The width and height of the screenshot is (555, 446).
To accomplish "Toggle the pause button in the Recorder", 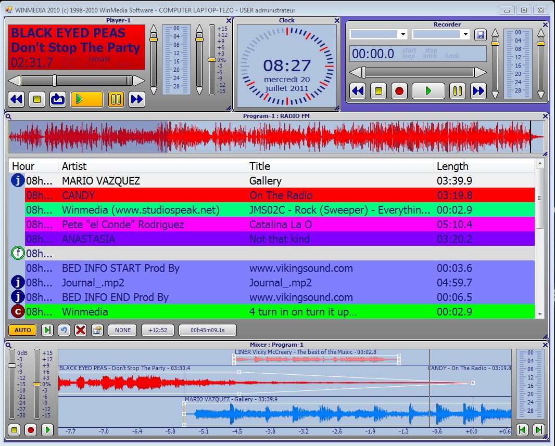I will click(x=457, y=91).
